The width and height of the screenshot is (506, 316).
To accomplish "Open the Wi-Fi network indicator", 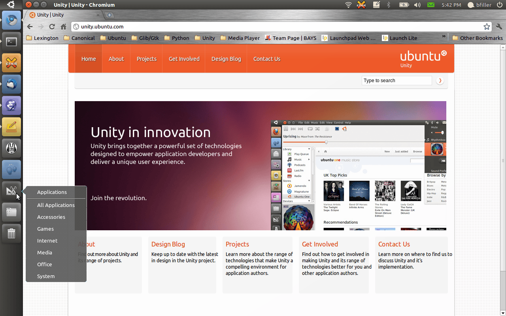I will pos(348,5).
